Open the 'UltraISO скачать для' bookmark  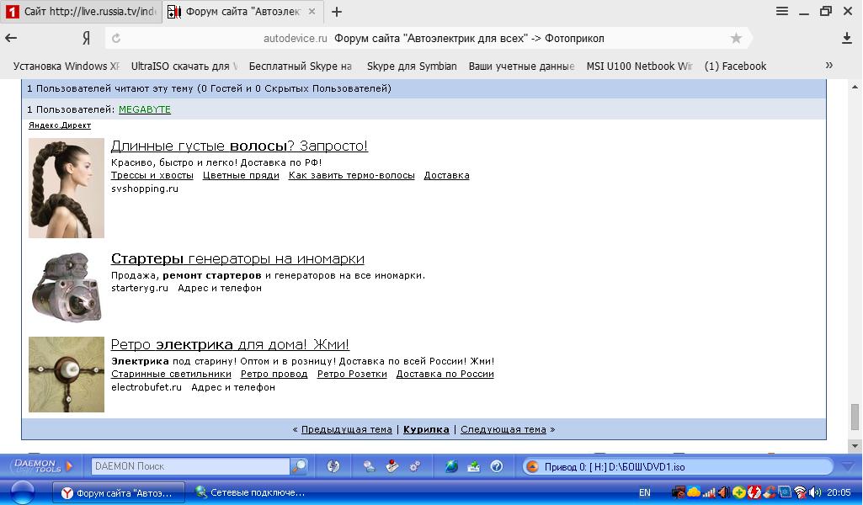(184, 66)
